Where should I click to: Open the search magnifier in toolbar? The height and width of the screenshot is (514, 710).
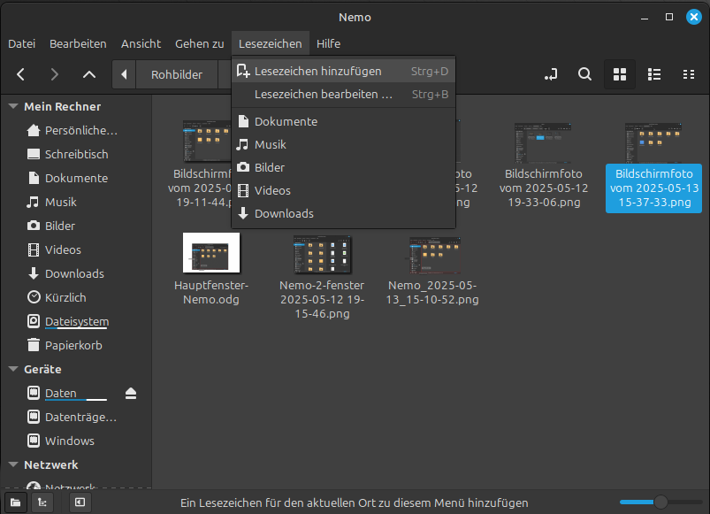pyautogui.click(x=584, y=74)
